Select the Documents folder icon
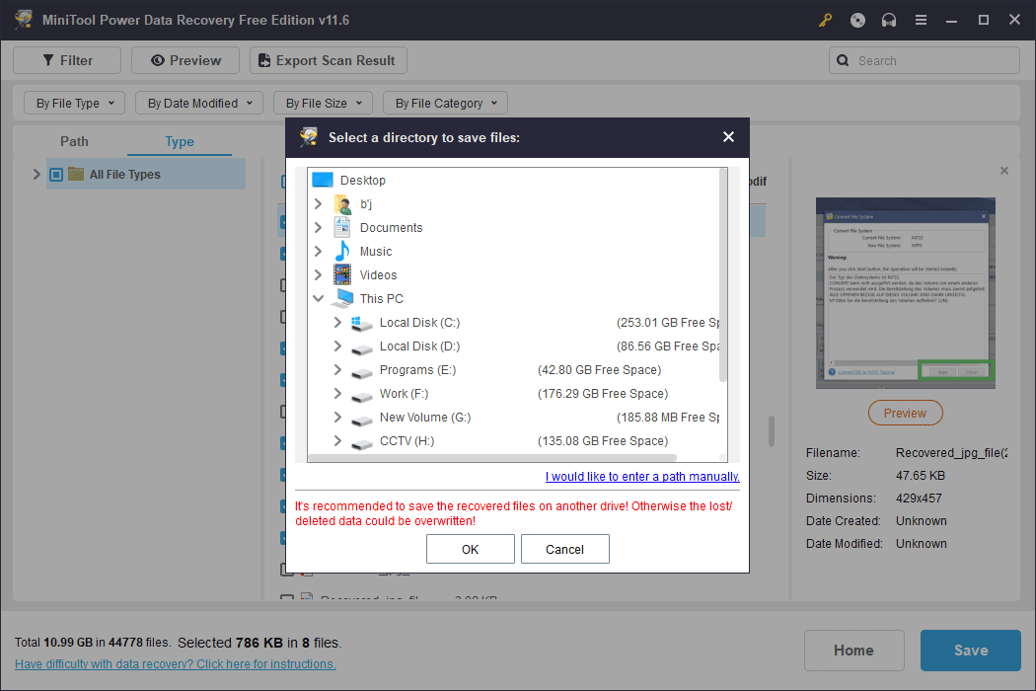1036x691 pixels. tap(342, 227)
